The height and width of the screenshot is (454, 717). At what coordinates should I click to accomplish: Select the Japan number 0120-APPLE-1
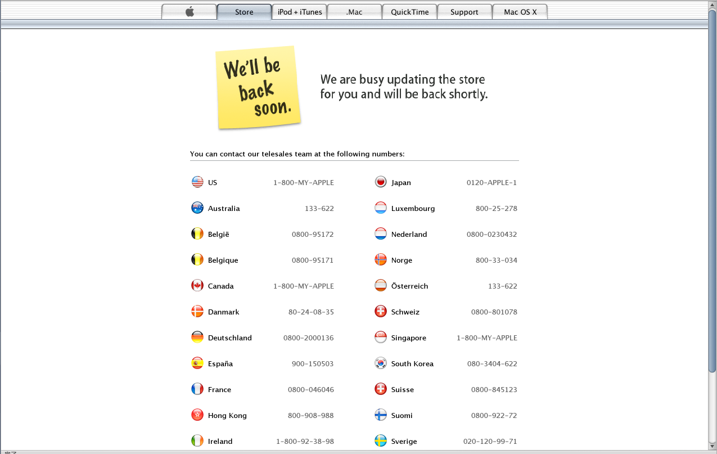492,183
